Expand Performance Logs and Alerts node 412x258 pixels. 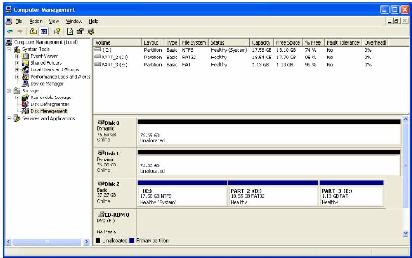pos(17,77)
